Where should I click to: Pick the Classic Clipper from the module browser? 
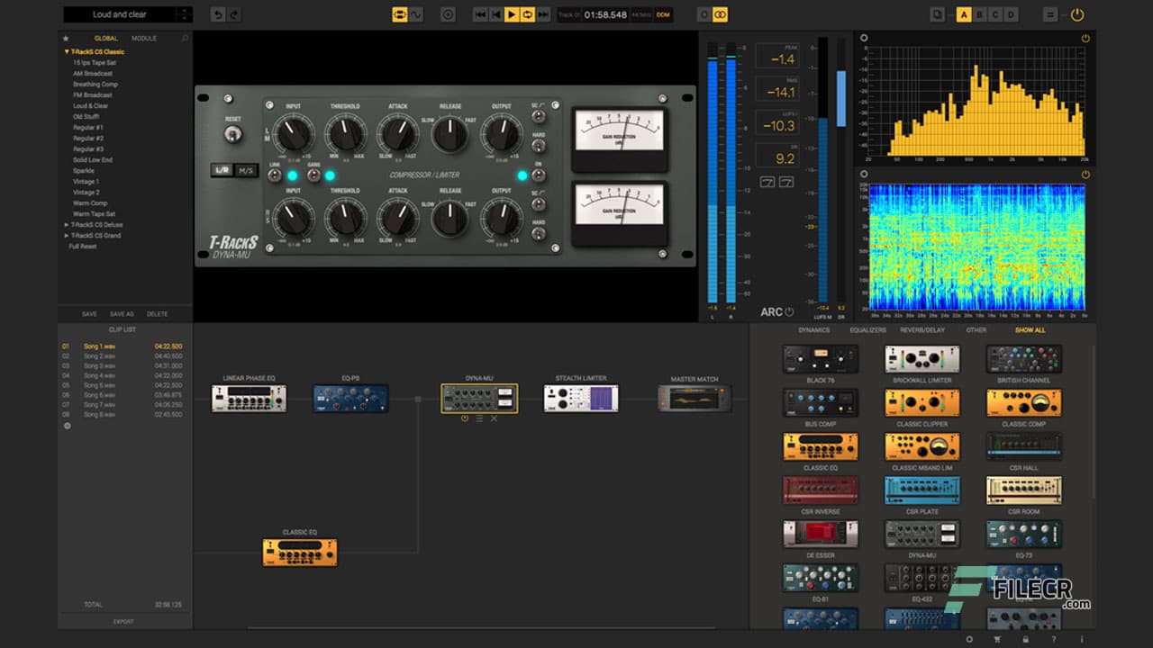(x=921, y=400)
